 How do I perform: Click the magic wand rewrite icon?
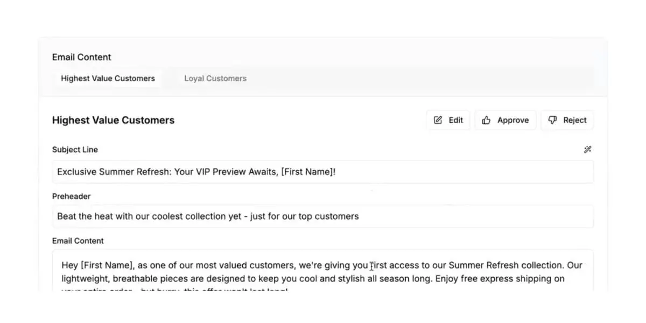(x=587, y=150)
